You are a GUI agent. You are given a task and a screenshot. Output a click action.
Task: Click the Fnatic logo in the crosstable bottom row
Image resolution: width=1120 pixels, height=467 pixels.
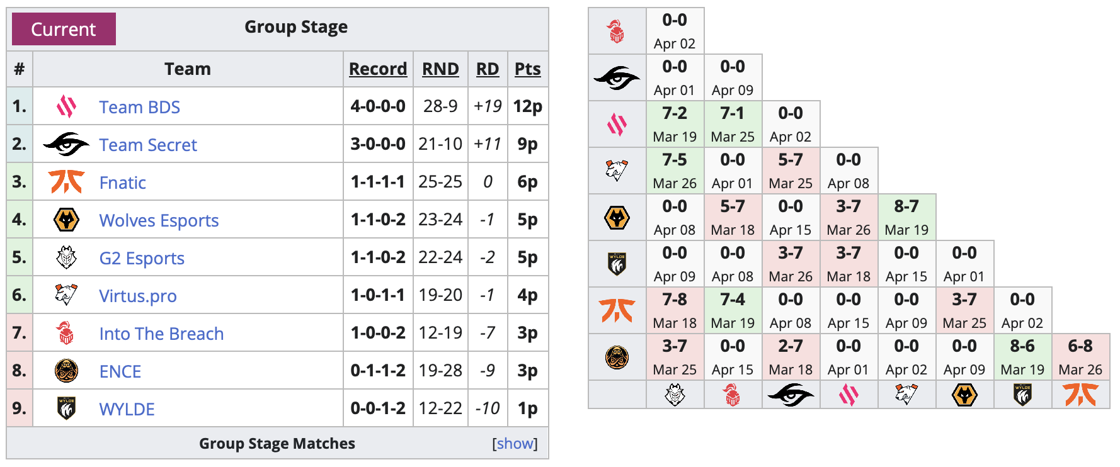pos(1081,394)
